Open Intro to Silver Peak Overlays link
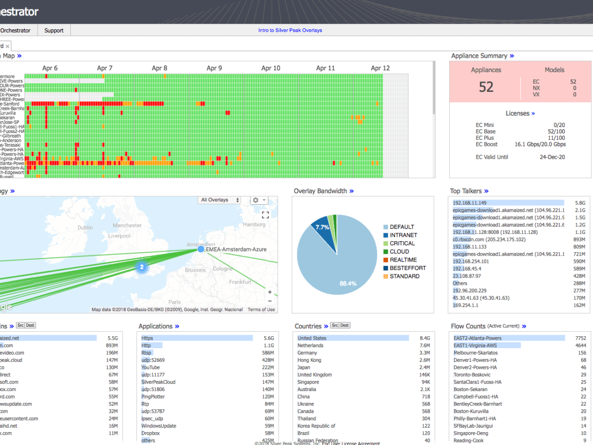593x445 pixels. [x=290, y=30]
